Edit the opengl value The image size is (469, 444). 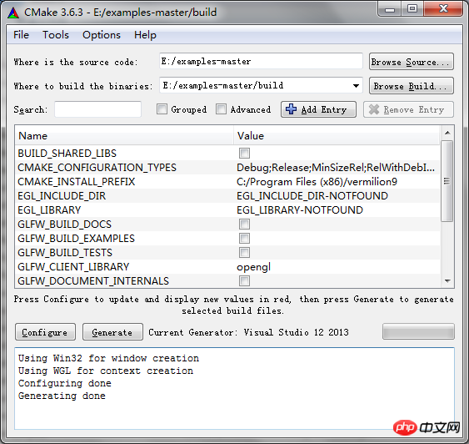click(253, 267)
